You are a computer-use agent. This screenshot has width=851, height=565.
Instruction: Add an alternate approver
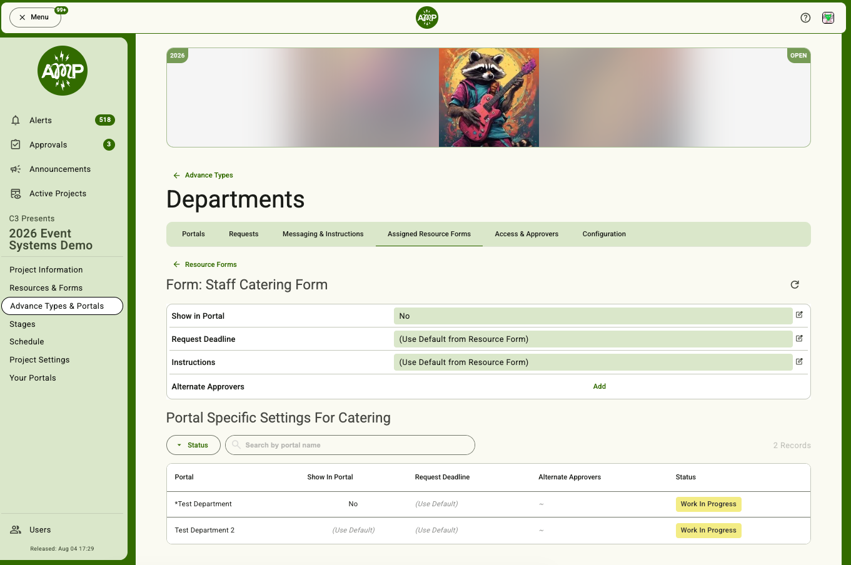point(600,386)
